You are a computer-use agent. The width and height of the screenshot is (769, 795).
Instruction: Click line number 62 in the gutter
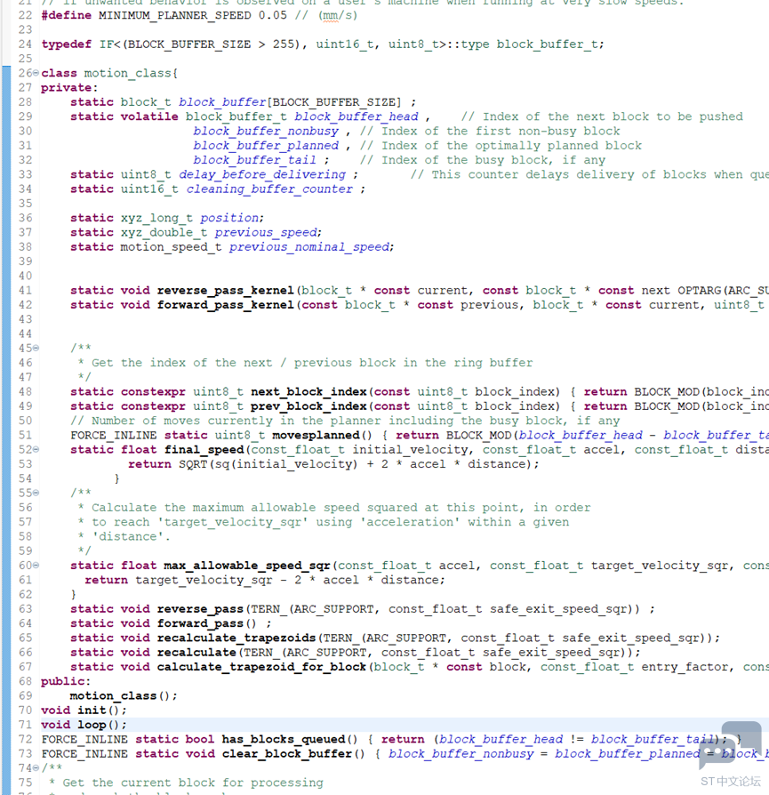25,594
